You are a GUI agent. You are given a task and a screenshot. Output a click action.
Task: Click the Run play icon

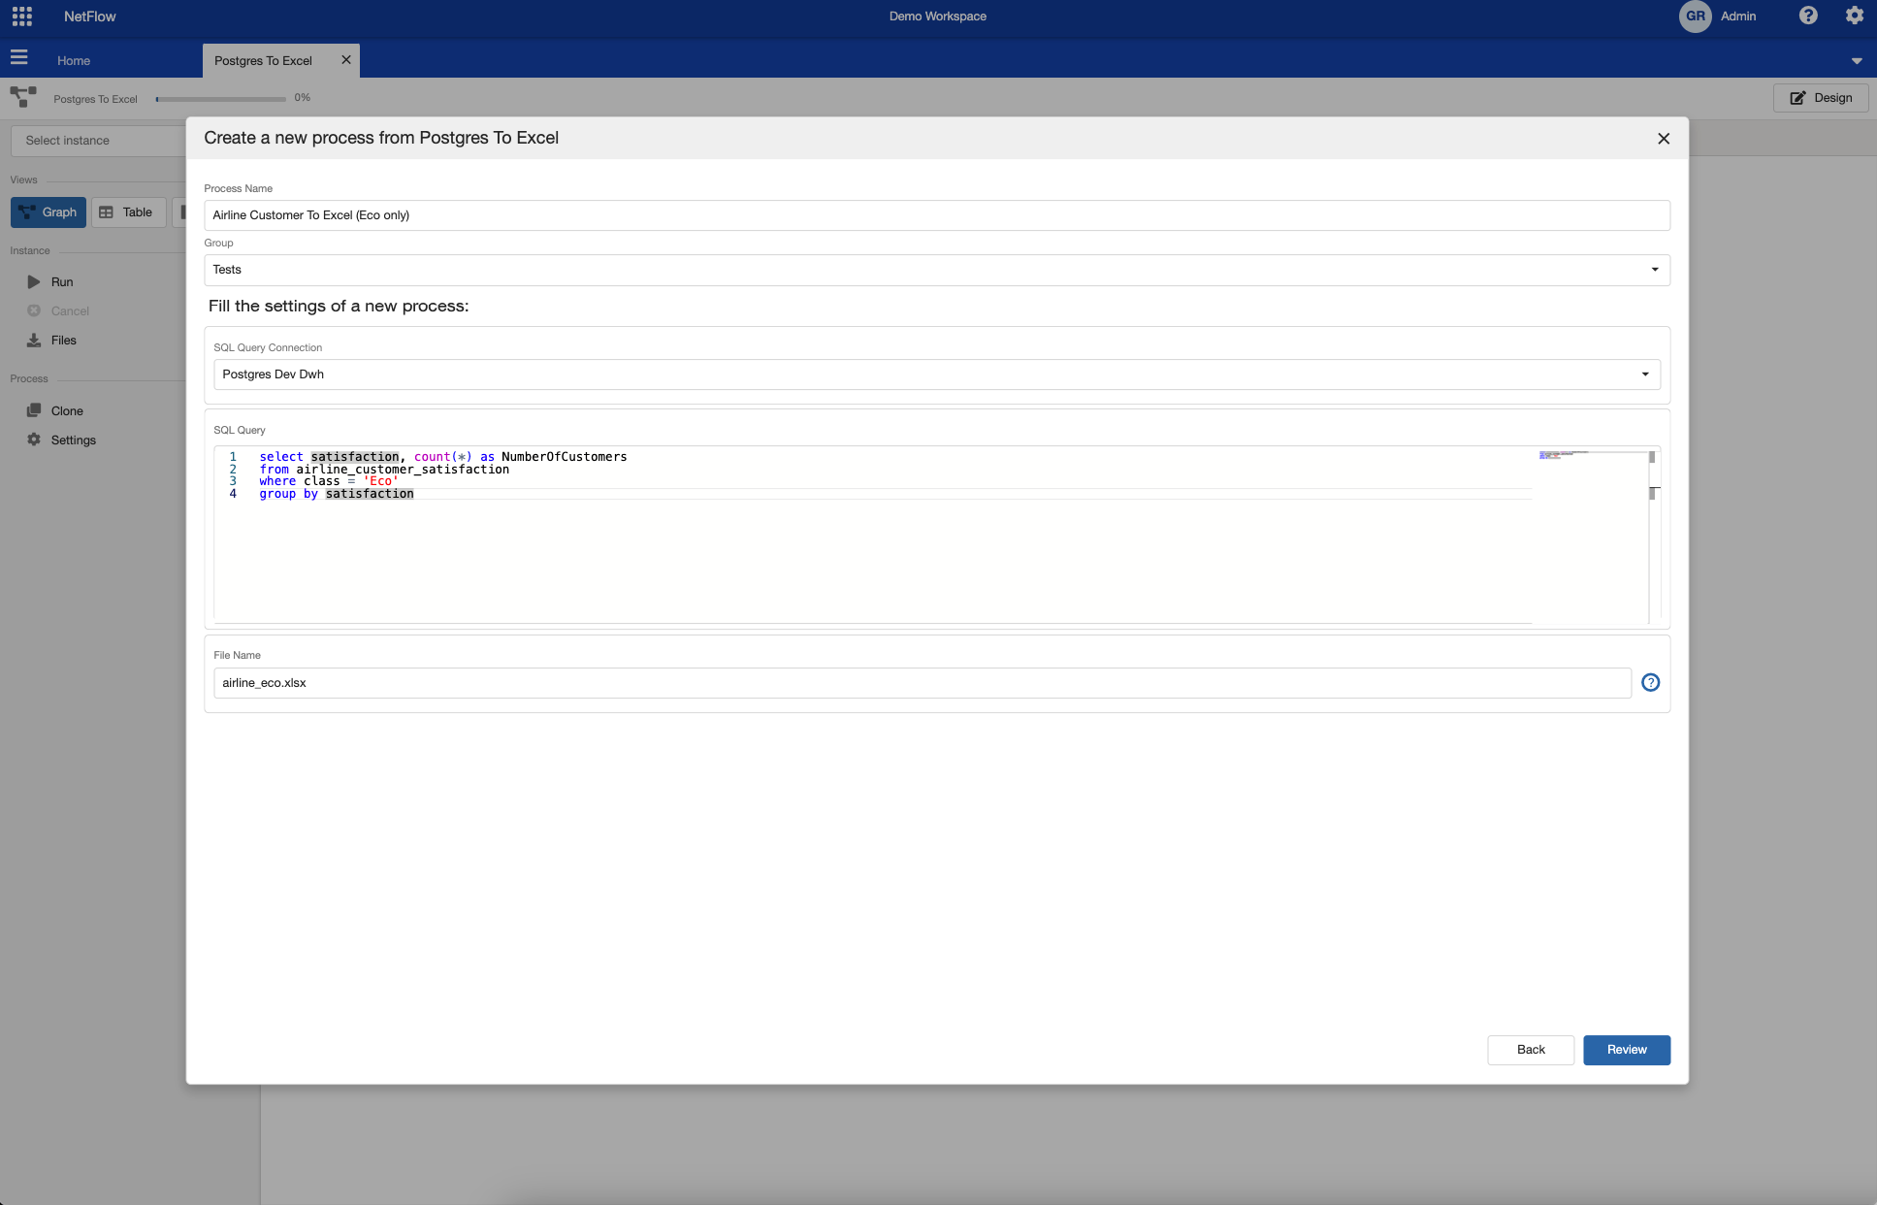34,282
